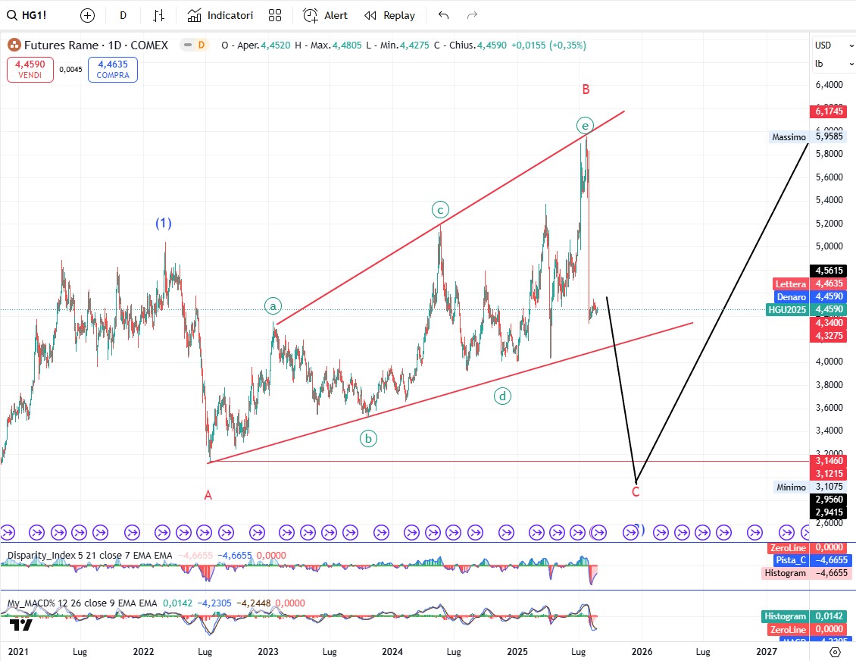Click the 6,1745 red price label
This screenshot has height=661, width=856.
[x=829, y=111]
